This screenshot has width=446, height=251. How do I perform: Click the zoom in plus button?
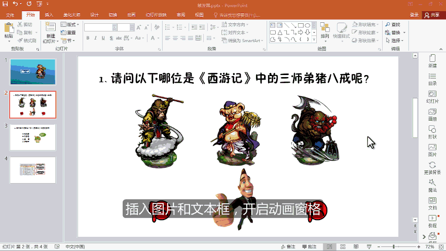419,247
